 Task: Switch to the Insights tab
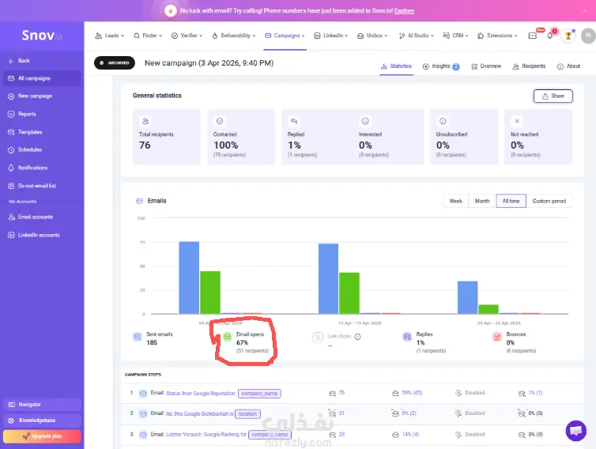click(x=441, y=66)
